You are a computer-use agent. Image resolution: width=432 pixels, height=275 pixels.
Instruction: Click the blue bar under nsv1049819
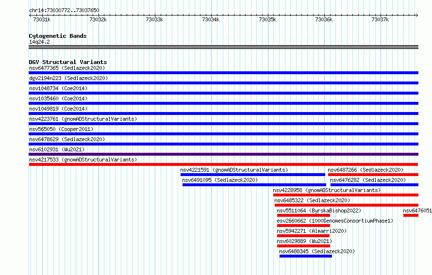[x=223, y=113]
